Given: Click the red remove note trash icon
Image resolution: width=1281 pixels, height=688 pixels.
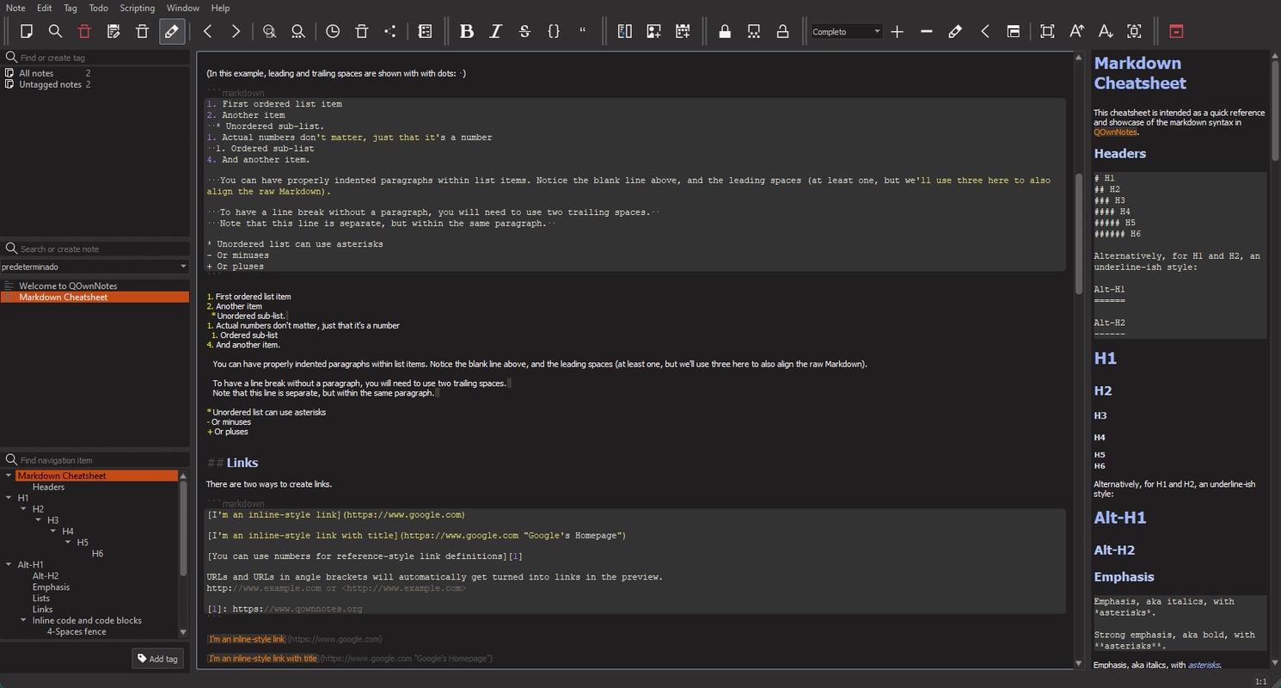Looking at the screenshot, I should [x=84, y=32].
